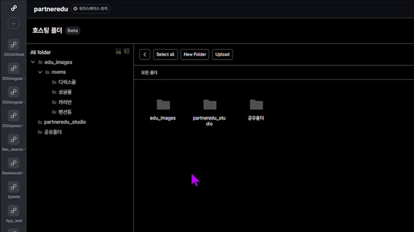Open the 202603test workspace
This screenshot has width=414, height=232.
click(13, 45)
